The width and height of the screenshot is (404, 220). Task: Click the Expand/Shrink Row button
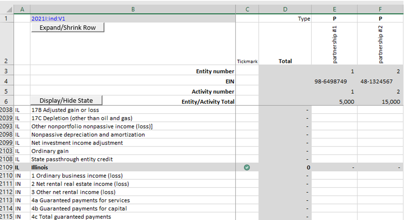(68, 28)
